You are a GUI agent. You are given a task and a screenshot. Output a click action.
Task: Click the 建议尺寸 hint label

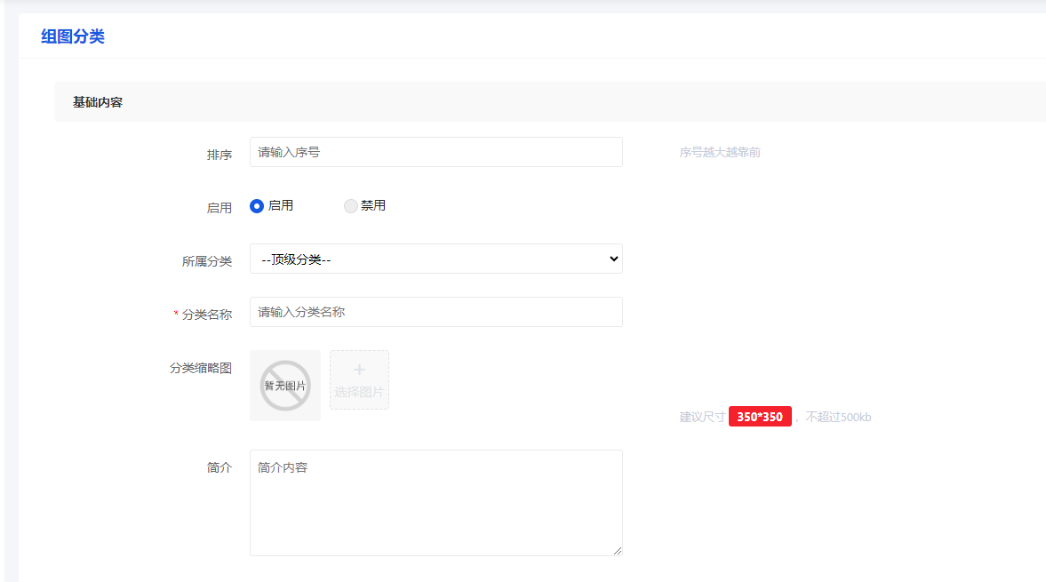(702, 418)
